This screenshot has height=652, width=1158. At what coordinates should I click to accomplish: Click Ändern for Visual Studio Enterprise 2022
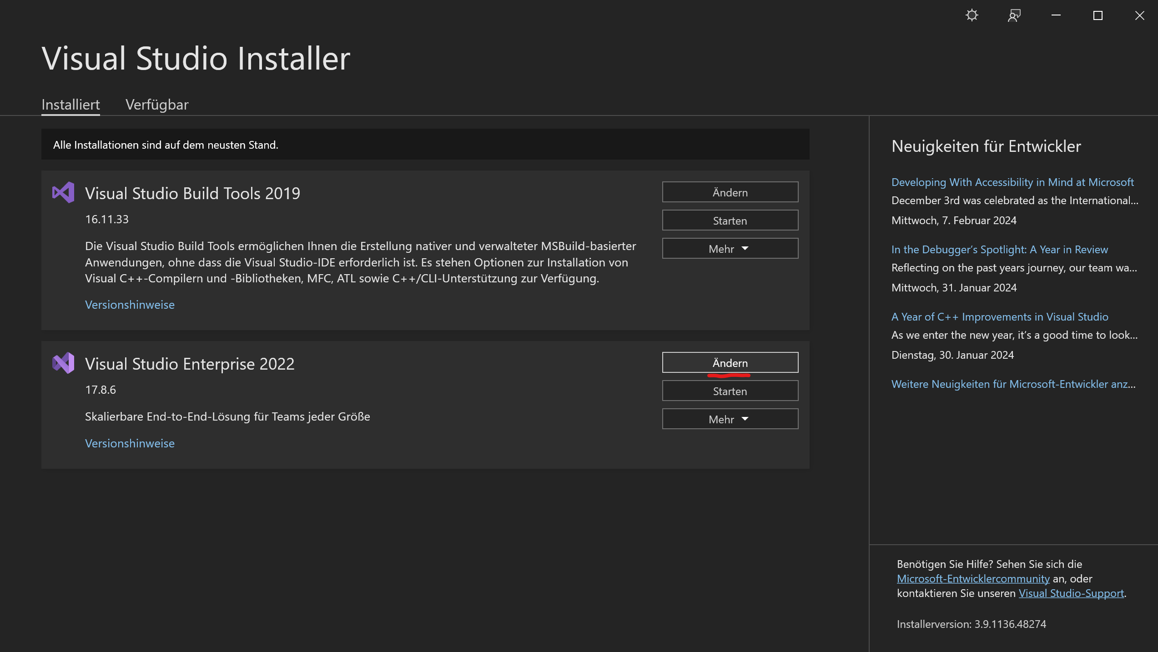730,363
